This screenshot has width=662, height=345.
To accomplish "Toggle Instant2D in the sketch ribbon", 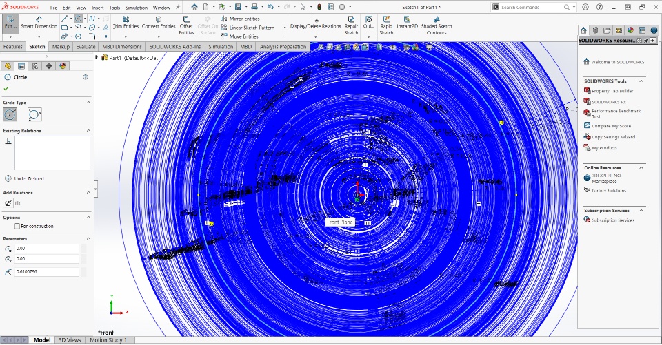I will [x=408, y=22].
